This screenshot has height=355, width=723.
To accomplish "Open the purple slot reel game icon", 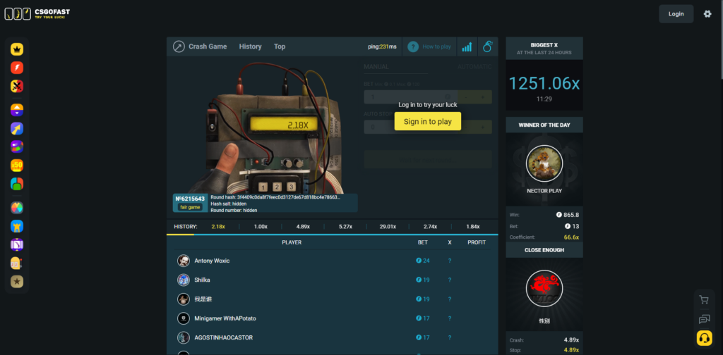I will (17, 244).
